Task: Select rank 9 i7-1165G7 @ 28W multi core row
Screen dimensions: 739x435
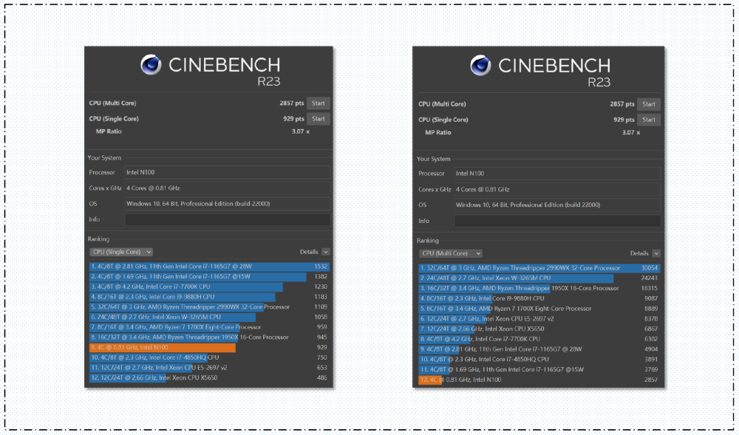Action: 539,349
